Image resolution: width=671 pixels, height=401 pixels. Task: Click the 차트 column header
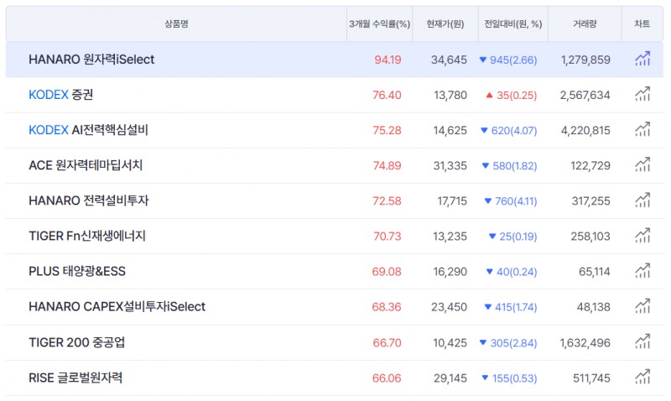(642, 24)
